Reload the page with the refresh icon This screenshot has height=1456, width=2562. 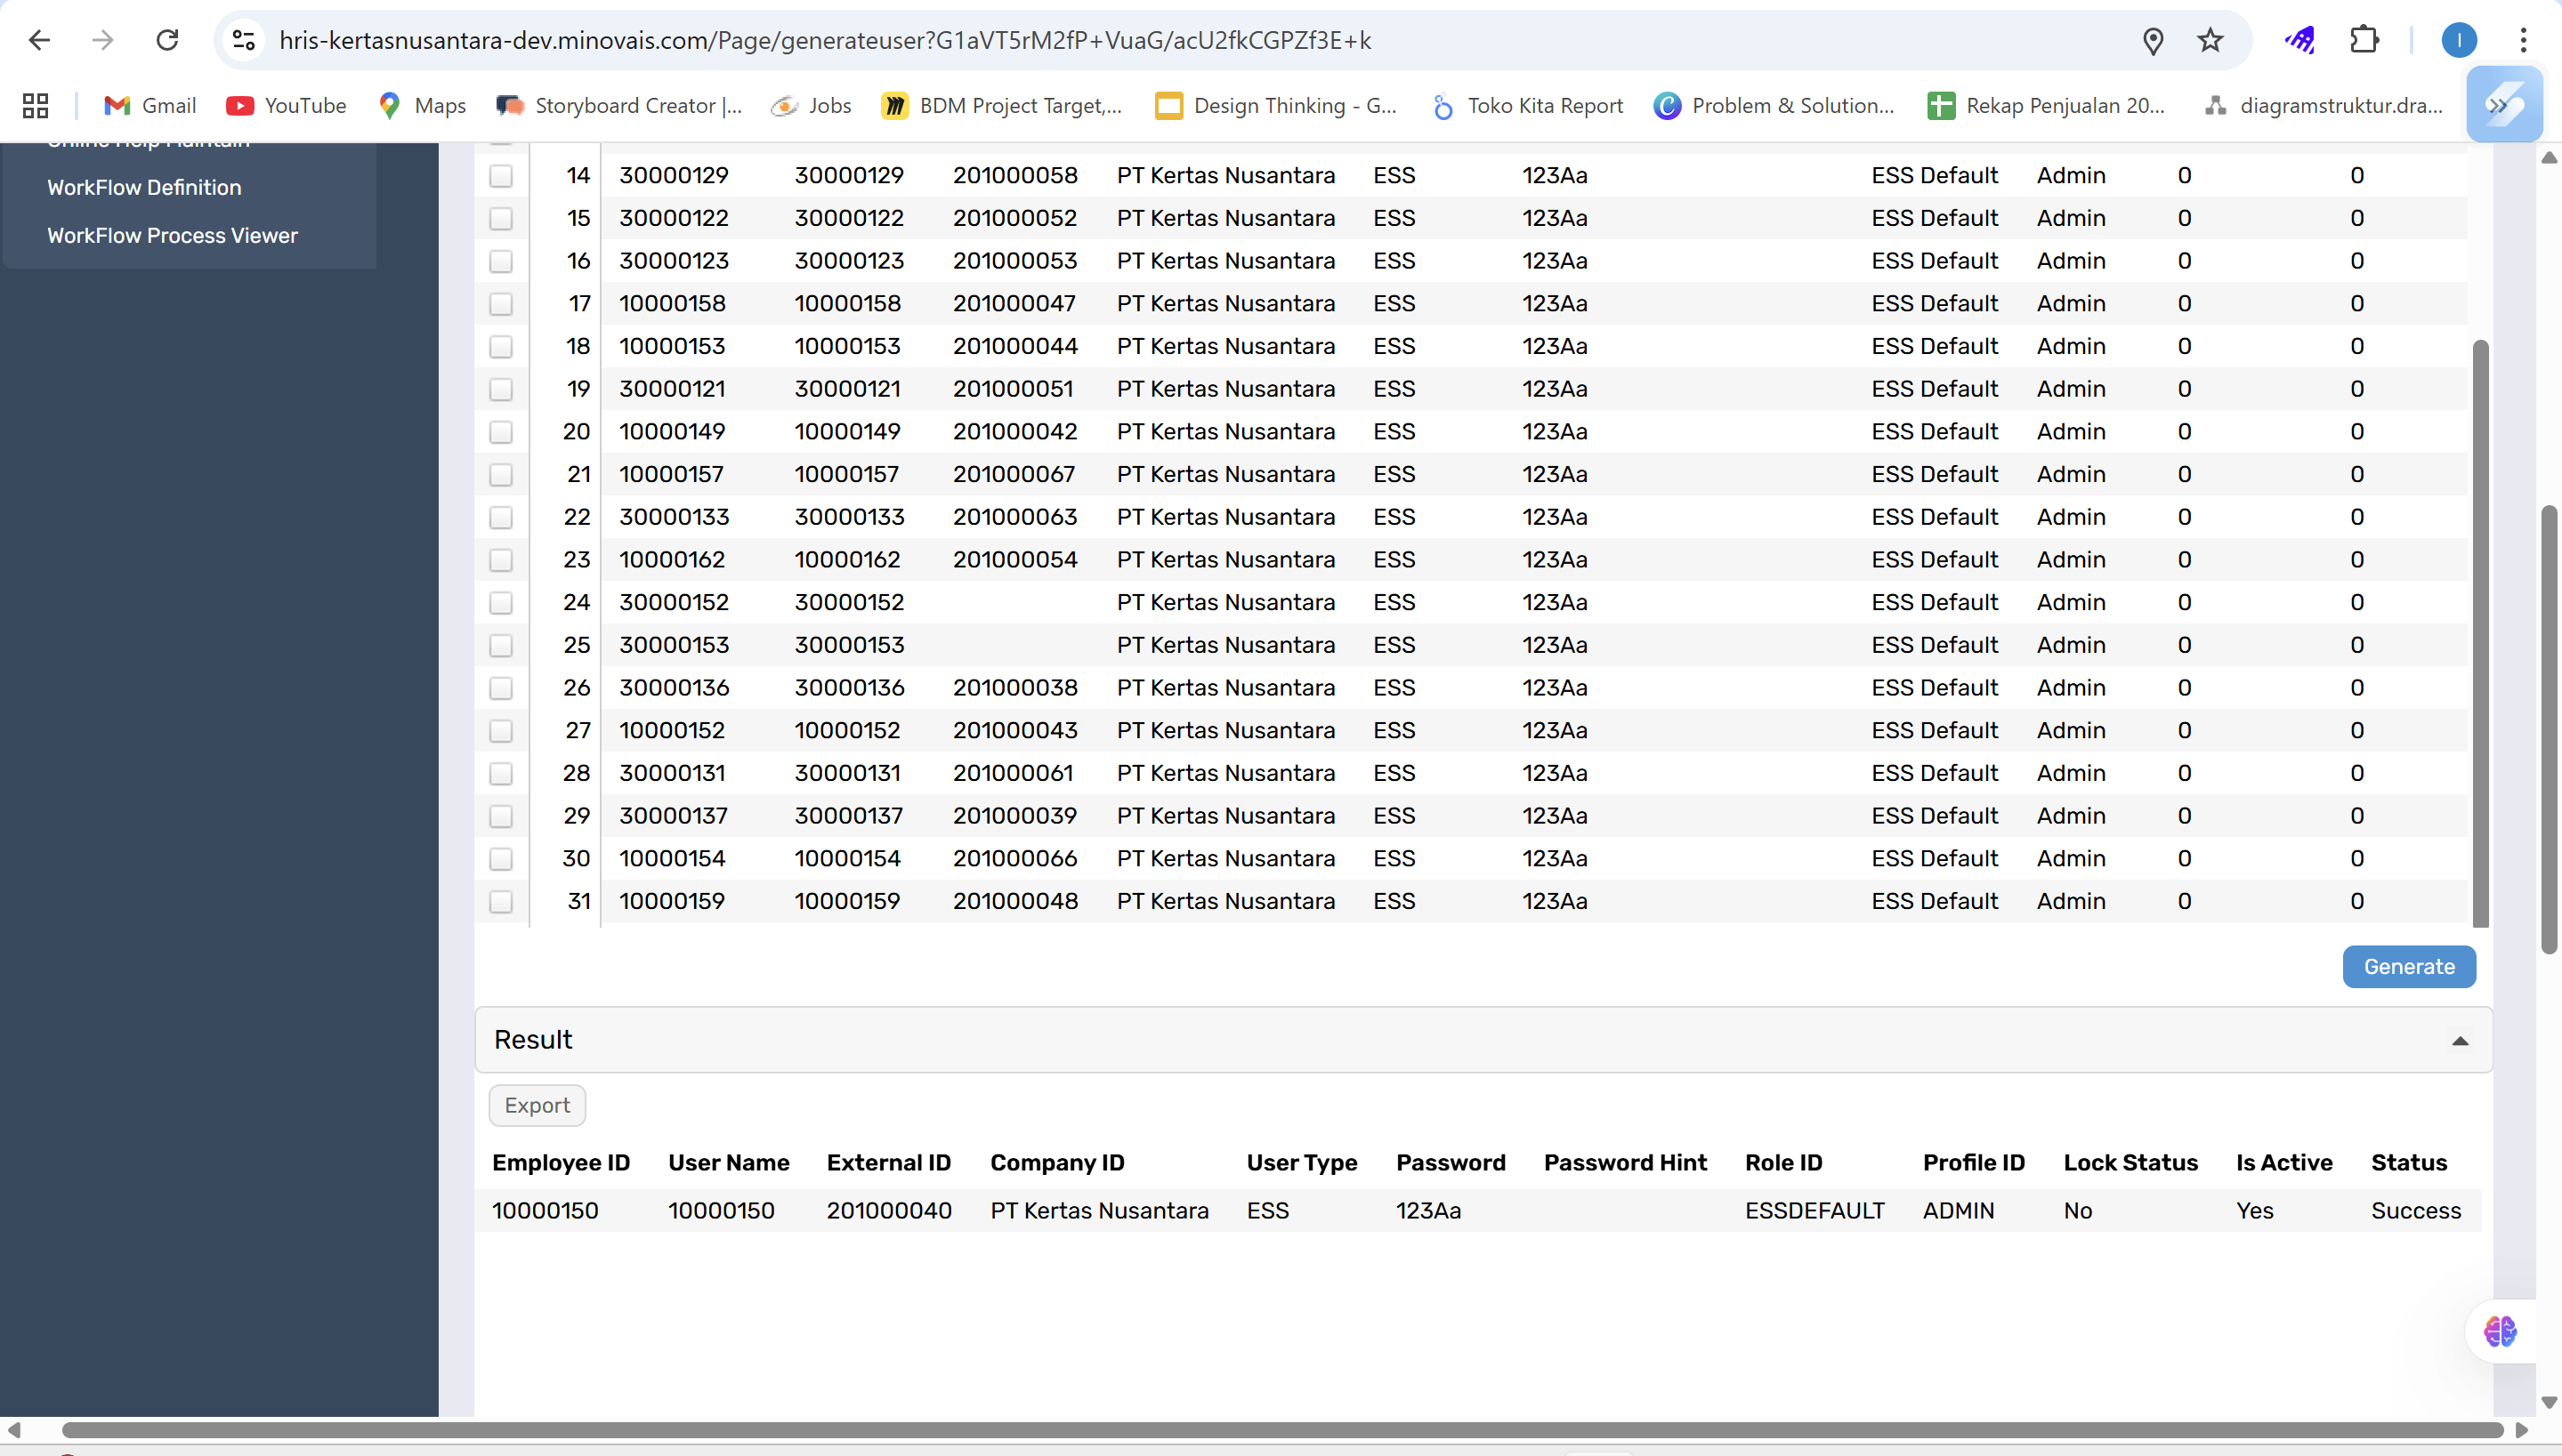pos(167,40)
